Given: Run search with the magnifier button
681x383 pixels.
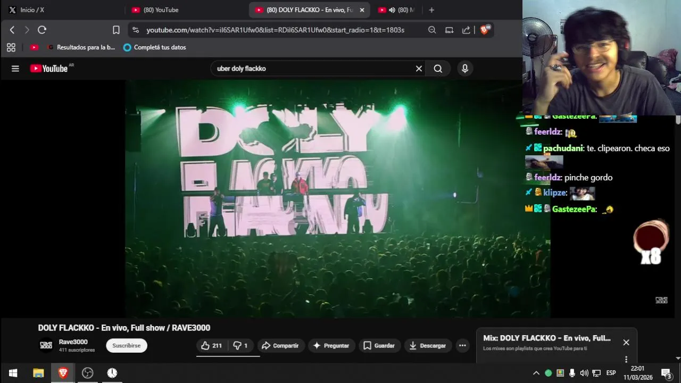Looking at the screenshot, I should (x=438, y=69).
